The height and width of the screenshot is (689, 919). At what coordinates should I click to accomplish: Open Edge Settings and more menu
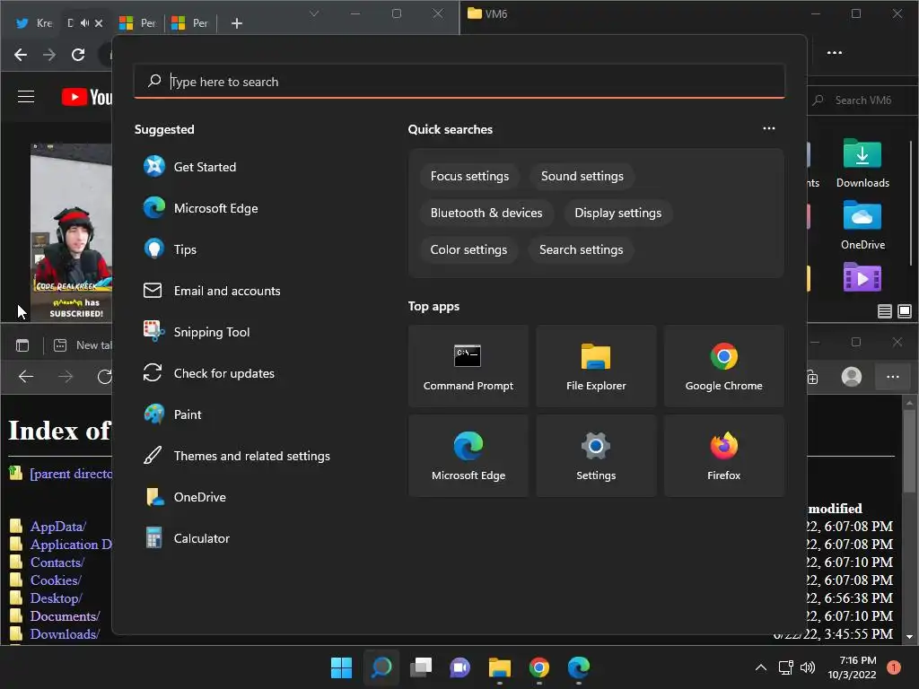[892, 377]
